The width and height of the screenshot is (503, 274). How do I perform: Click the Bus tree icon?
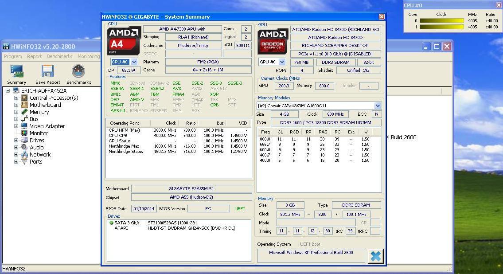point(24,119)
